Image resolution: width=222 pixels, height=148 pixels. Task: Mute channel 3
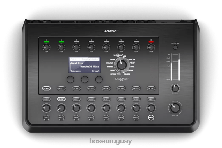76,118
